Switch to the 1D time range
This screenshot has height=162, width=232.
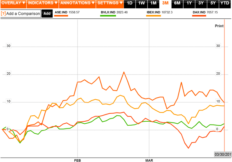coord(130,4)
